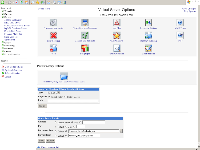Open MySQL Database Server module
The height and width of the screenshot is (150, 200).
(15, 29)
